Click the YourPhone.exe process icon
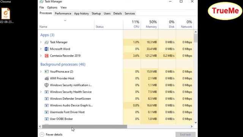This screenshot has width=243, height=137. tap(46, 72)
